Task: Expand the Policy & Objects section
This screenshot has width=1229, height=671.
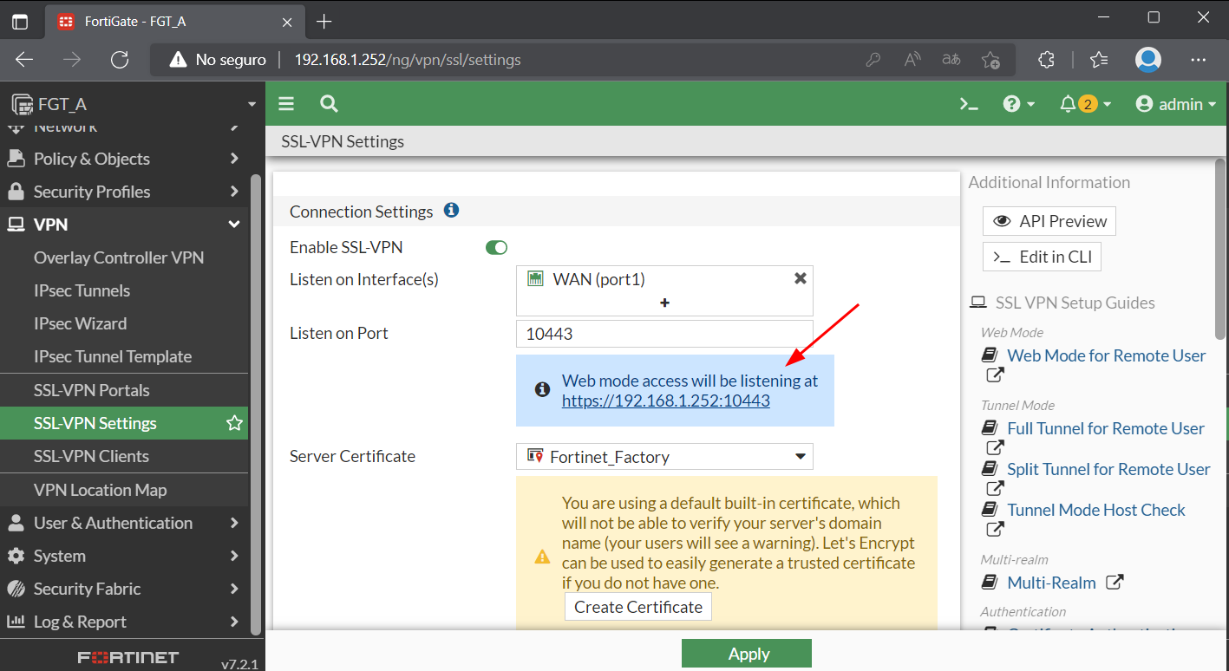Action: [x=91, y=158]
